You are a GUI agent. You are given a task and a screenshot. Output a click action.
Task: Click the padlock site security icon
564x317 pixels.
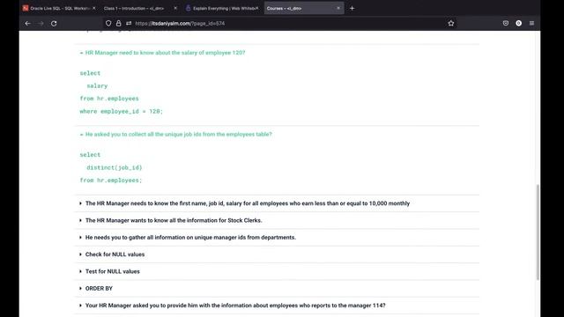tap(118, 24)
